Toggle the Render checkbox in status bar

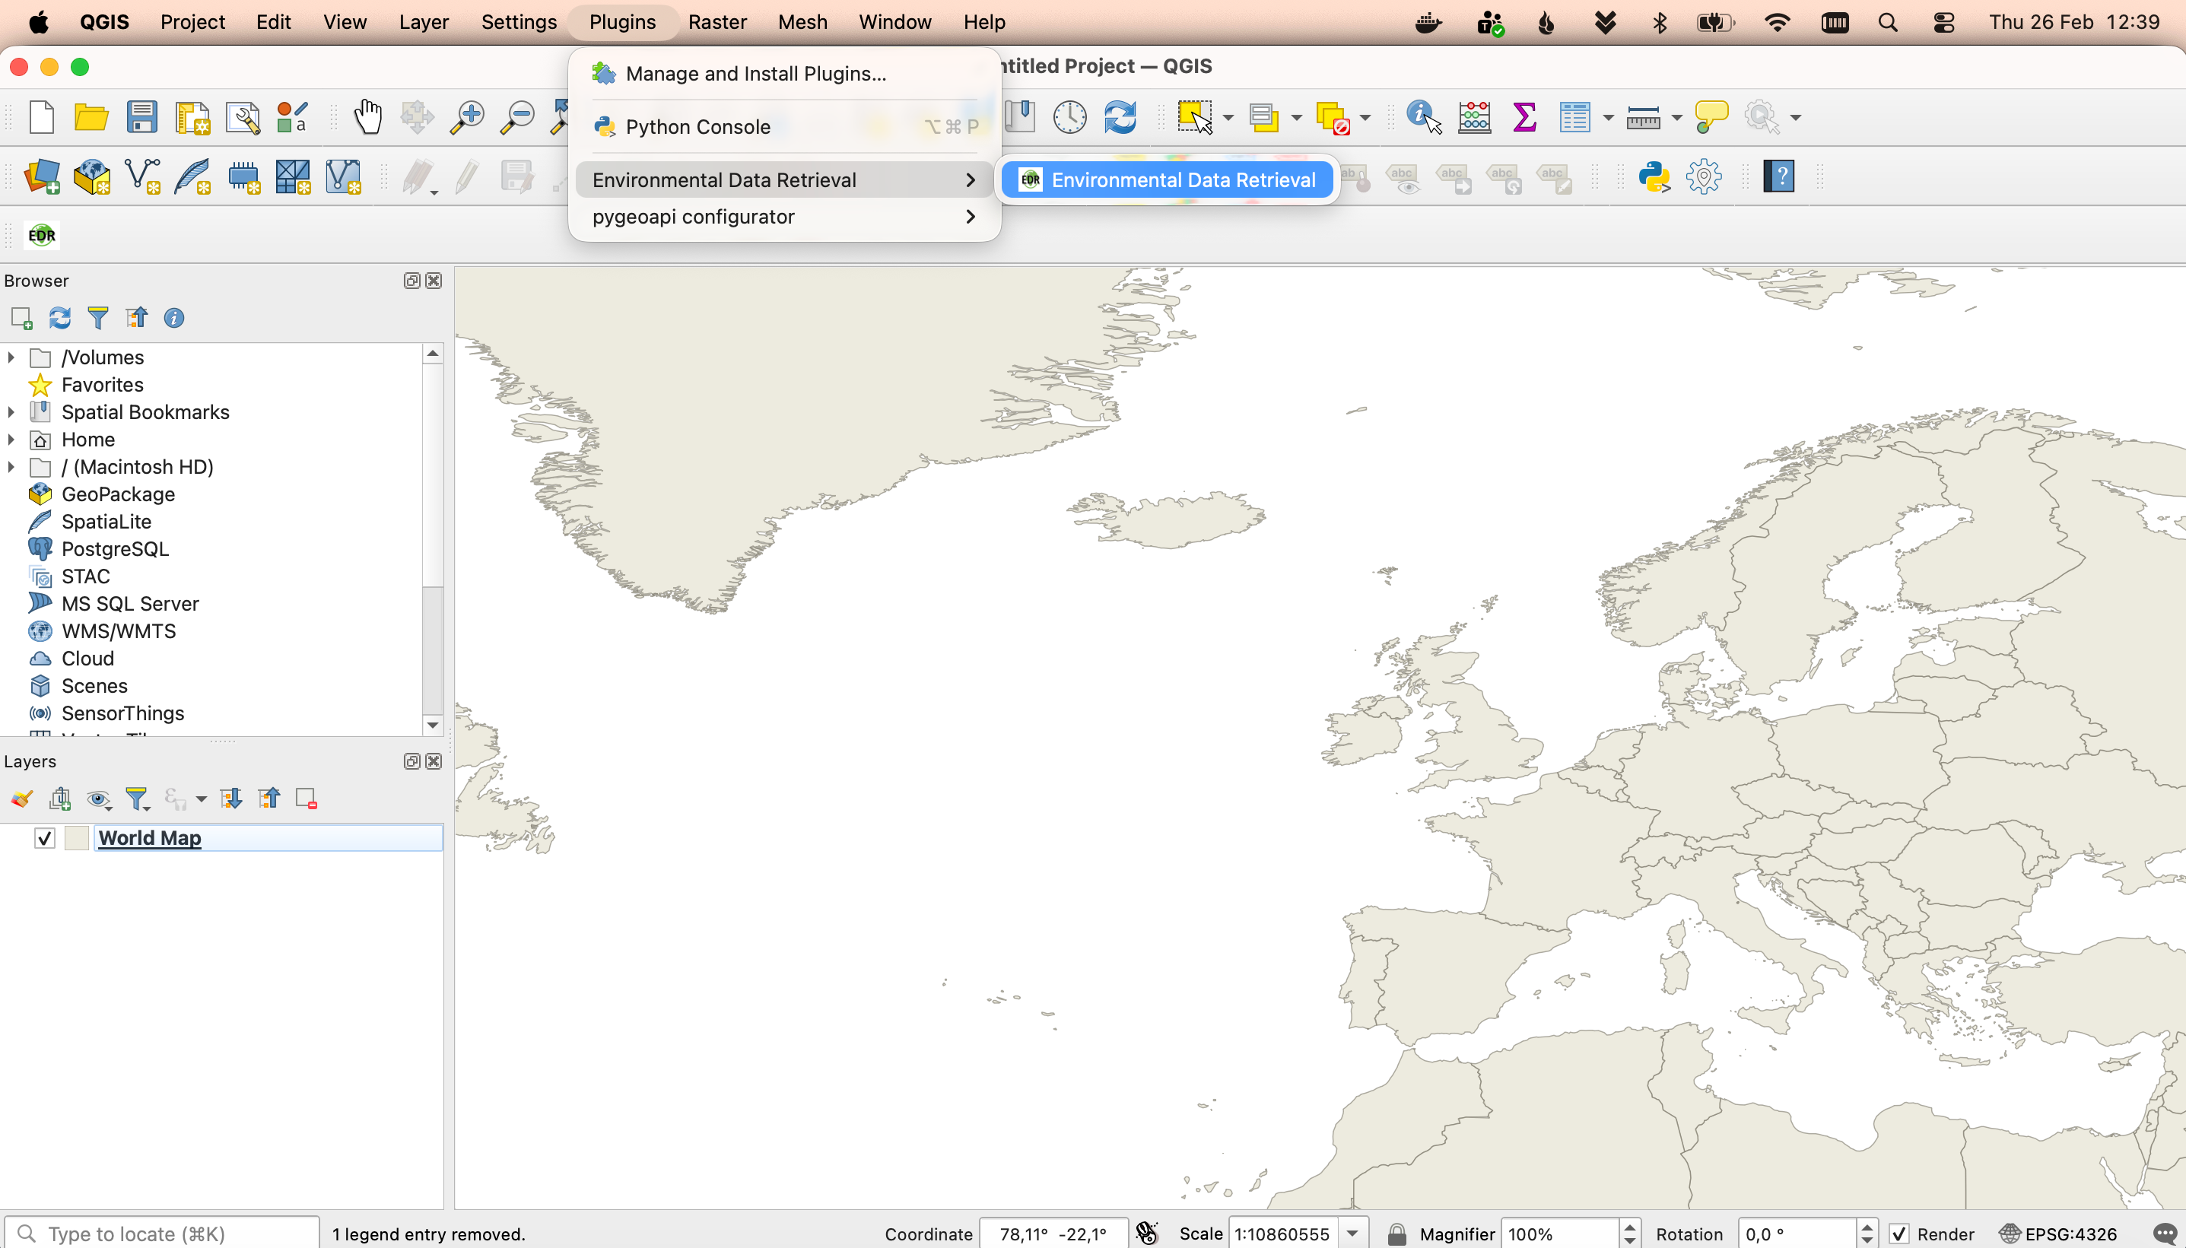coord(1900,1234)
